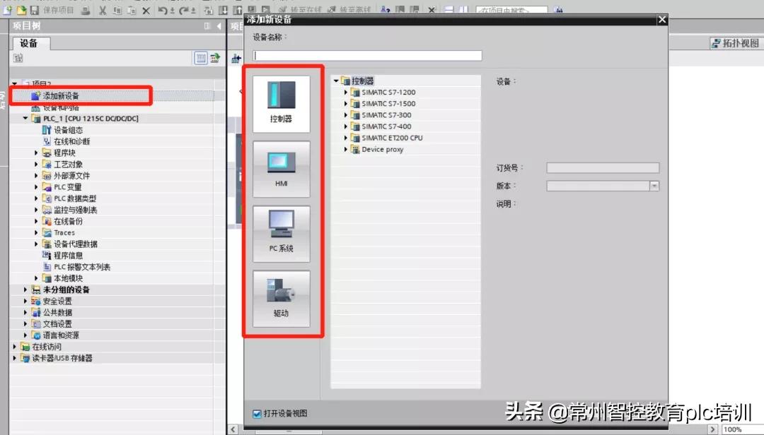Select the PC 系统 device category icon
The image size is (764, 435).
281,233
